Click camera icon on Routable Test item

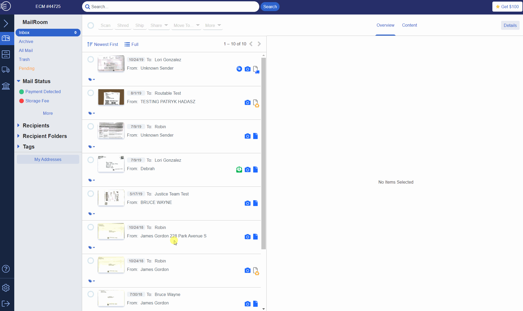[x=247, y=103]
